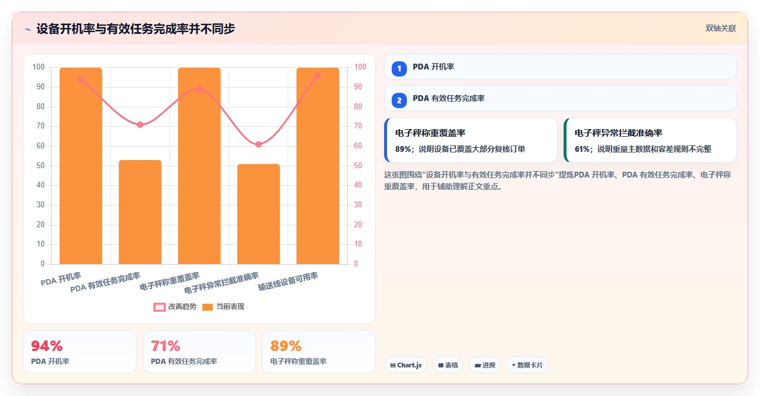
Task: Click the description paragraph starting 这张图围绕
Action: click(x=557, y=181)
